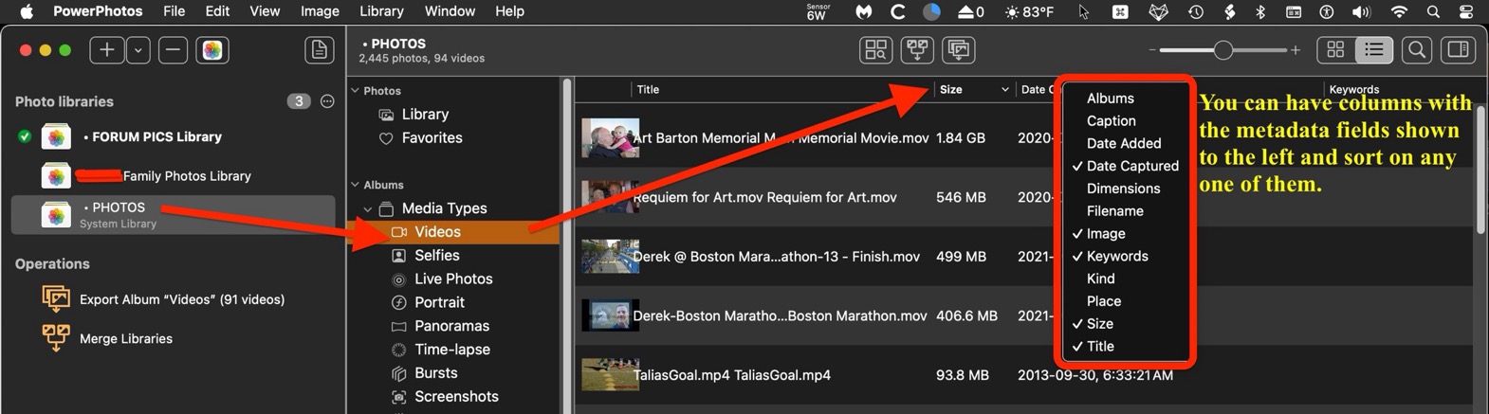Enable the Date Added column
The width and height of the screenshot is (1489, 414).
[x=1124, y=144]
